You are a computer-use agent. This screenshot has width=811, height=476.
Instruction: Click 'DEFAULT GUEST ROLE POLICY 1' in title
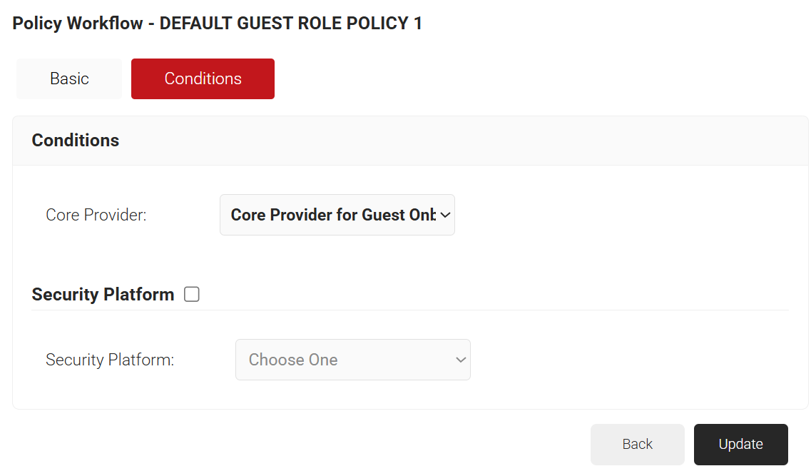point(291,23)
